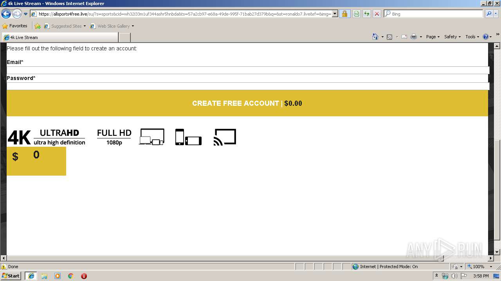Click the horizontal scrollbar right arrow
This screenshot has height=281, width=501.
pos(491,258)
